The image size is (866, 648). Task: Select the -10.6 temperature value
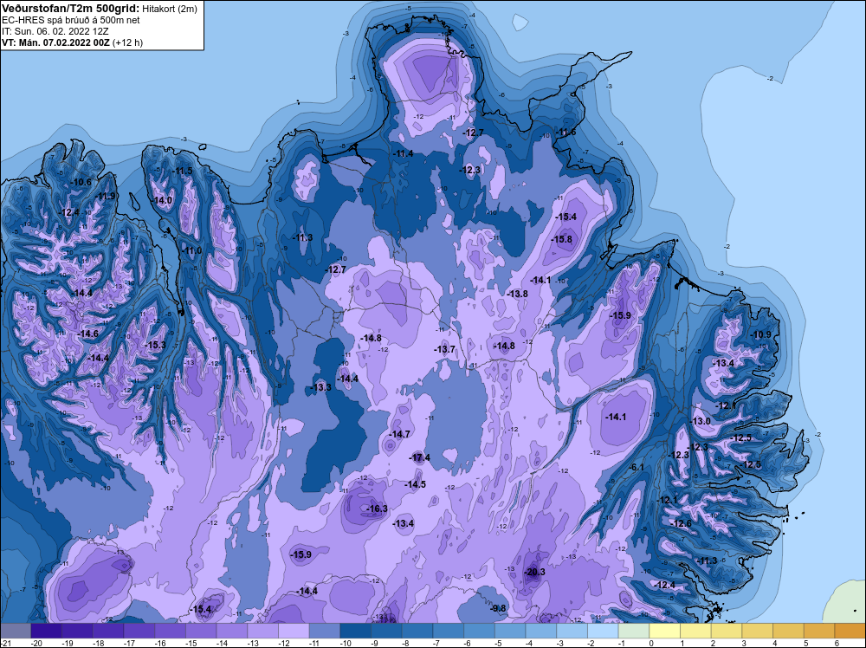[81, 182]
